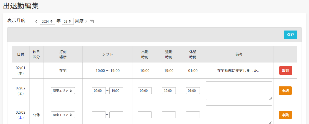Select 出勤時刻 field for 02/02
This screenshot has height=124, width=309.
coord(145,90)
